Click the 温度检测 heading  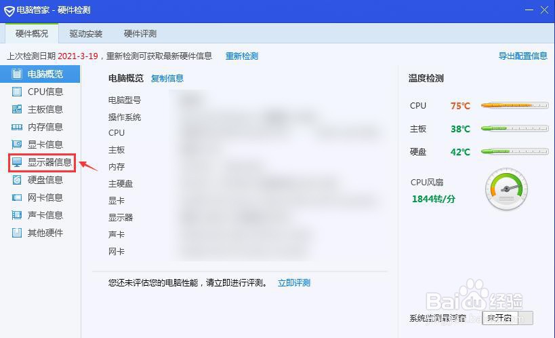426,78
